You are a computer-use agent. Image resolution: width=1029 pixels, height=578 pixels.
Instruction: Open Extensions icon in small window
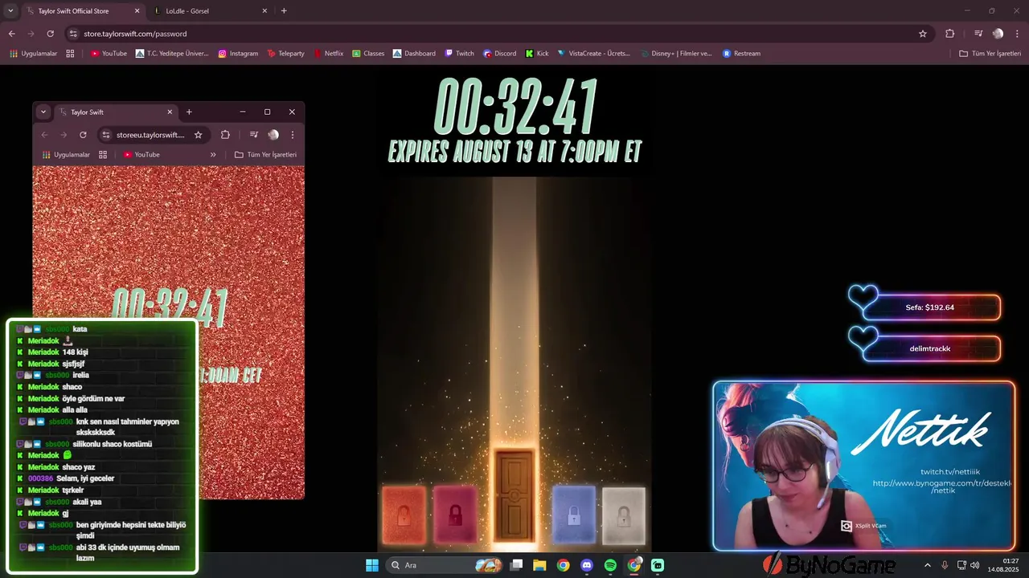(225, 135)
